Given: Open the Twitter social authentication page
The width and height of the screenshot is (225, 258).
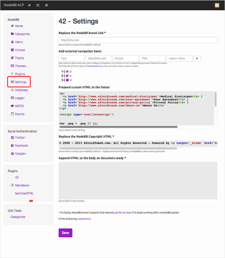Looking at the screenshot, I should (x=20, y=137).
